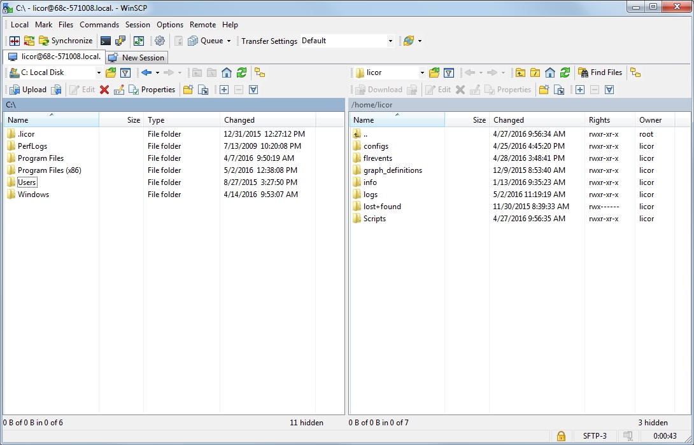Open Preferences gear icon
The width and height of the screenshot is (694, 445).
pyautogui.click(x=160, y=41)
